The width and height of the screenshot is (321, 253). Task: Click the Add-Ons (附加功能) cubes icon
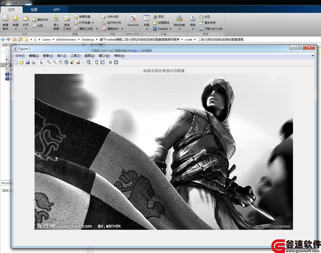[179, 18]
